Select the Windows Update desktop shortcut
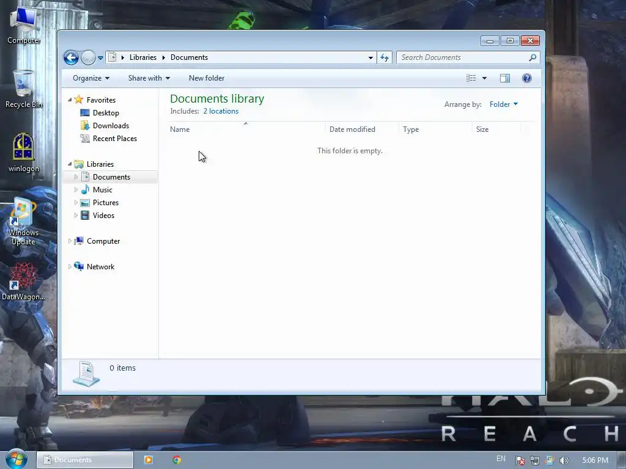The image size is (626, 469). tap(24, 222)
